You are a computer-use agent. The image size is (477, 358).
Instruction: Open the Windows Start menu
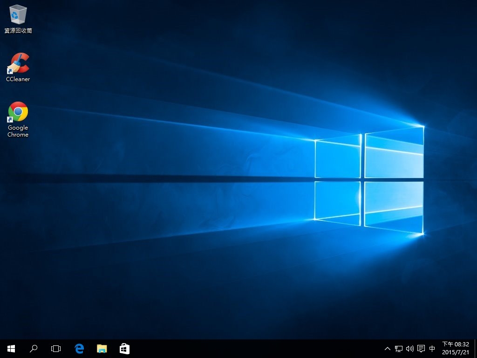tap(11, 349)
